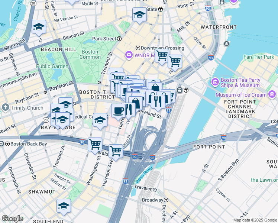Click the shopping cart marker on Washington St
Image resolution: width=278 pixels, height=223 pixels.
click(x=95, y=146)
